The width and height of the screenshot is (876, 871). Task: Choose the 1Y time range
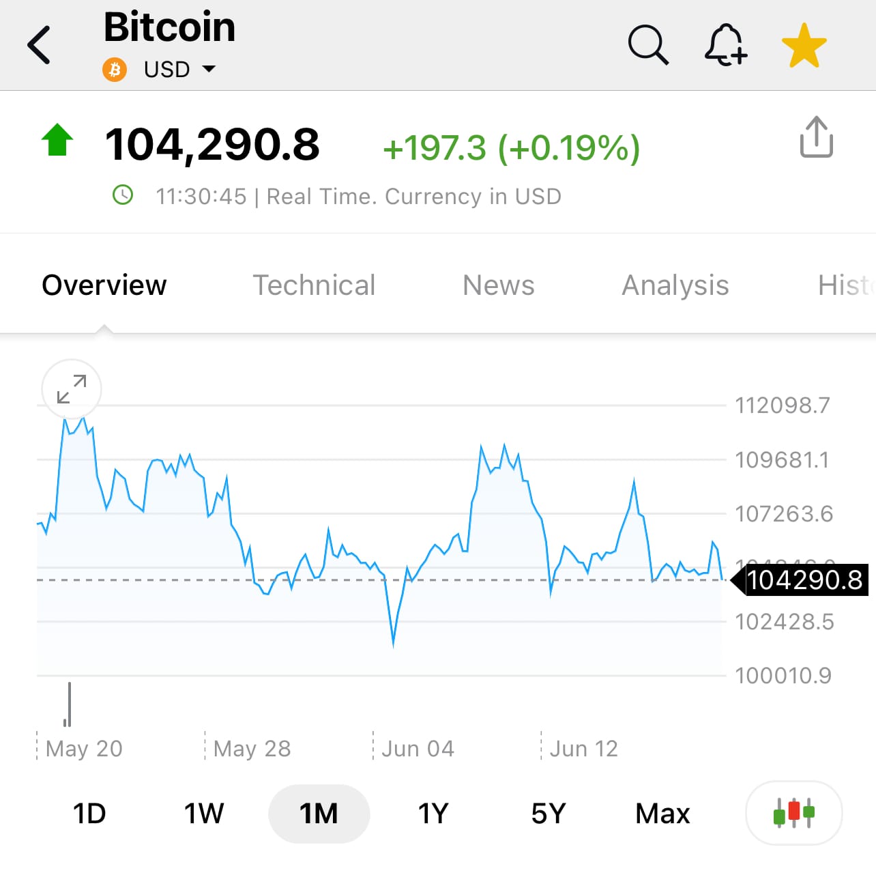(433, 814)
